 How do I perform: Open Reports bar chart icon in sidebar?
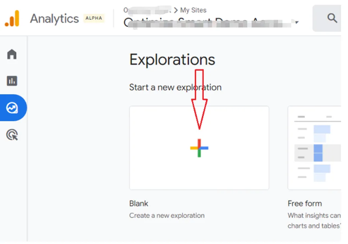(x=12, y=81)
